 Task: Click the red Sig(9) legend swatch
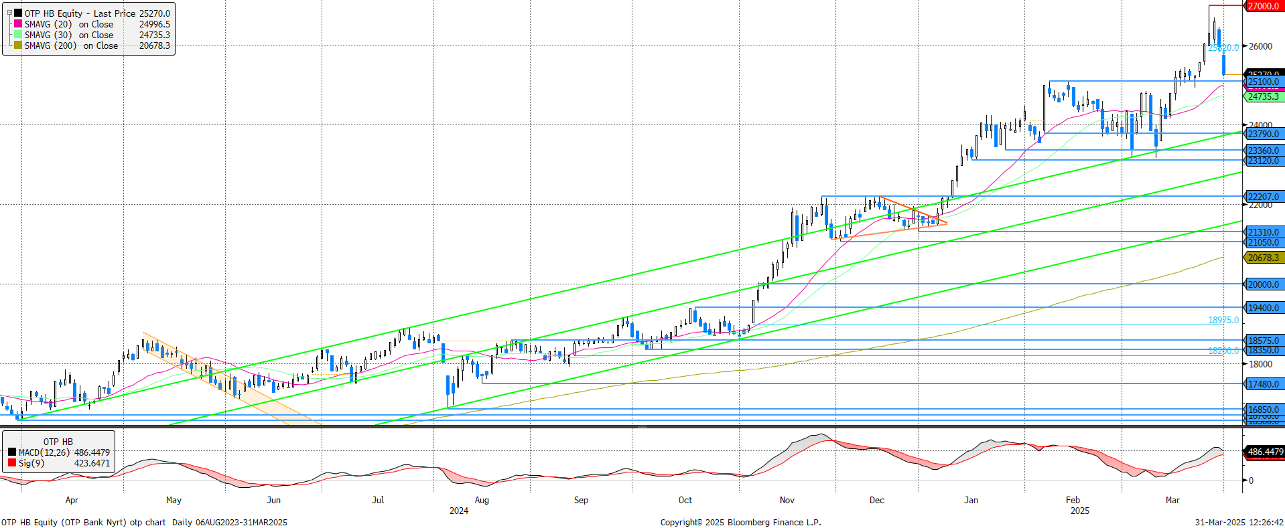tap(12, 463)
